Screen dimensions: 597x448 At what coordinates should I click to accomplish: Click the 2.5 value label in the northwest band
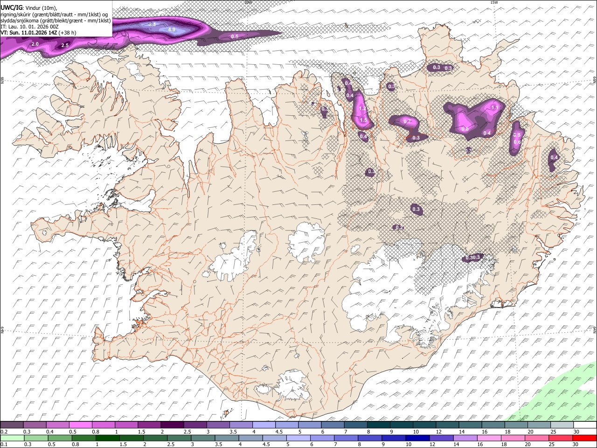(x=65, y=46)
